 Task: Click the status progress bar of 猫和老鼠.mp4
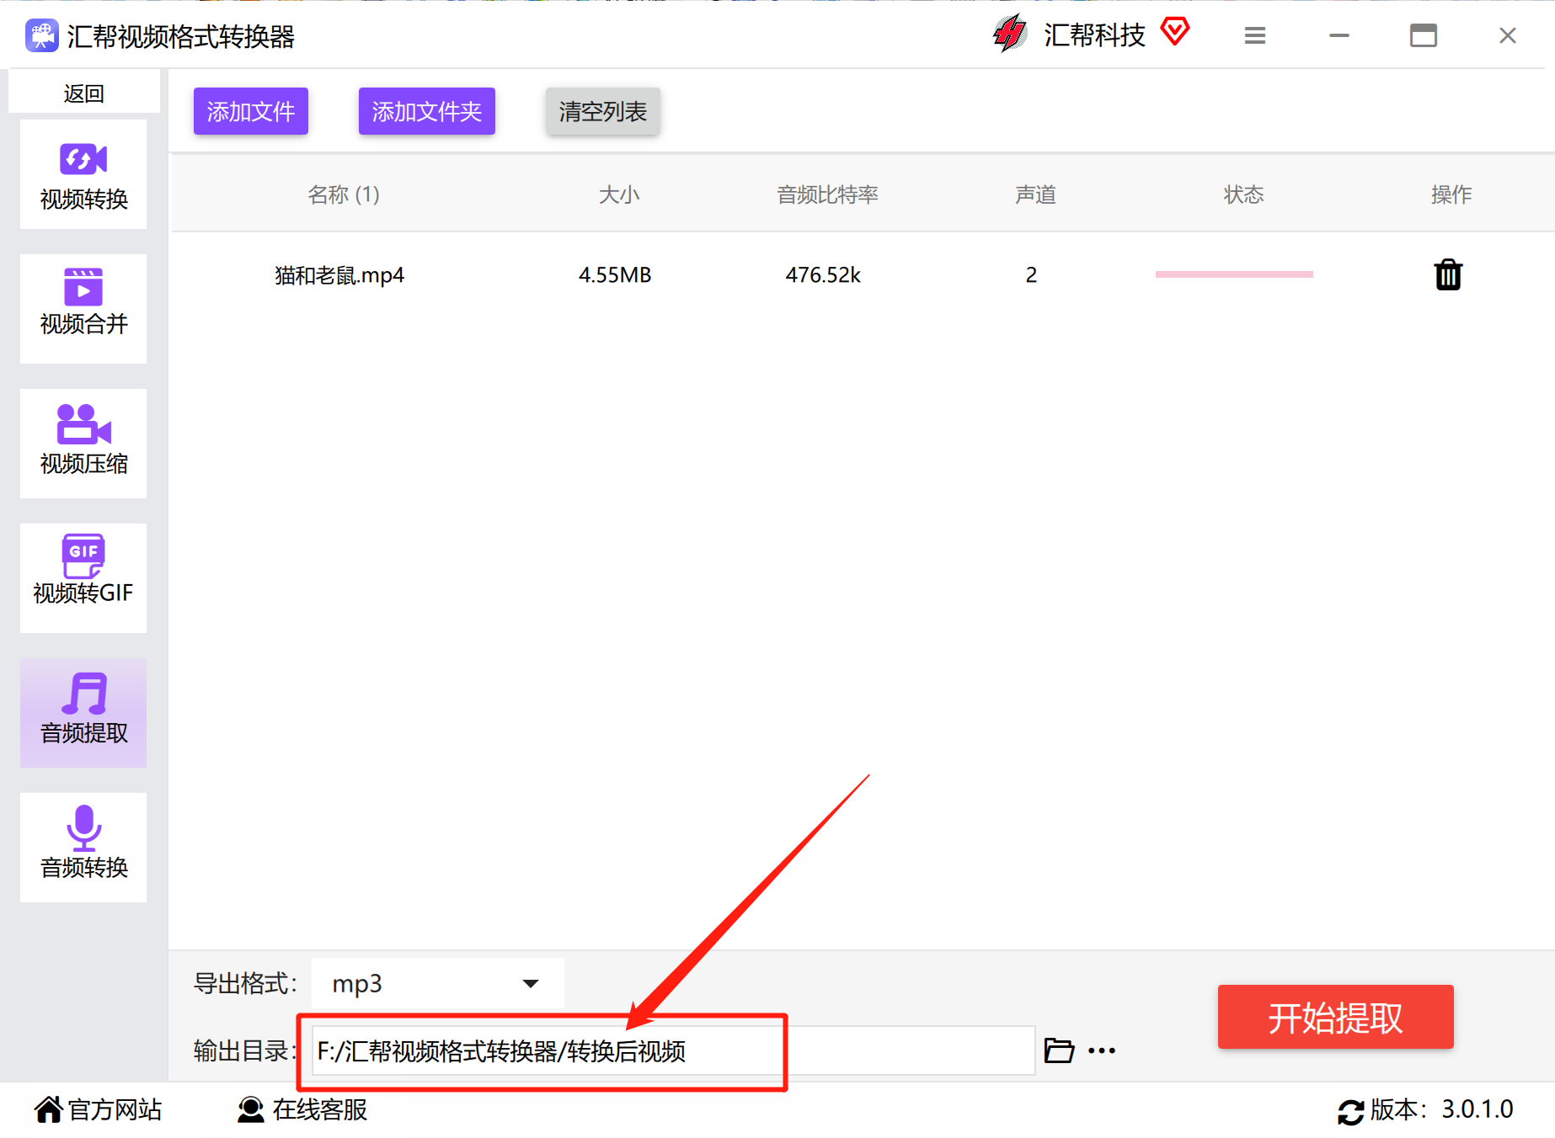(1234, 274)
